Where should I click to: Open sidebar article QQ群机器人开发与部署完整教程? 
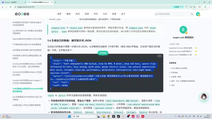pos(26,105)
